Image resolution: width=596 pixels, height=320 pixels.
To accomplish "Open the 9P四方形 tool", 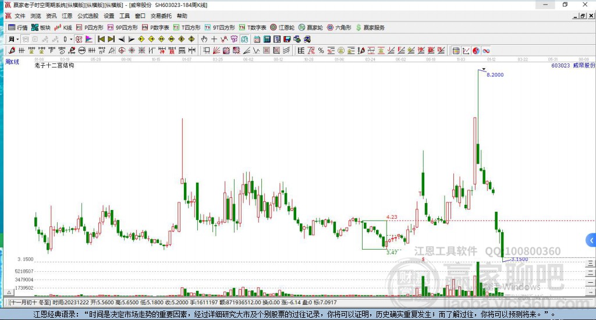I will [122, 27].
